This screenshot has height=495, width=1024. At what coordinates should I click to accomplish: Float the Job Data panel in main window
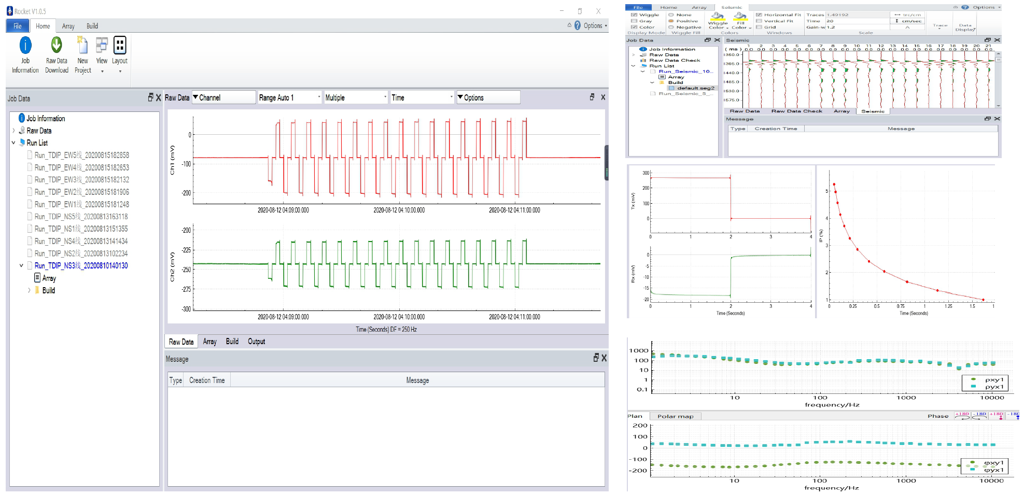[151, 97]
